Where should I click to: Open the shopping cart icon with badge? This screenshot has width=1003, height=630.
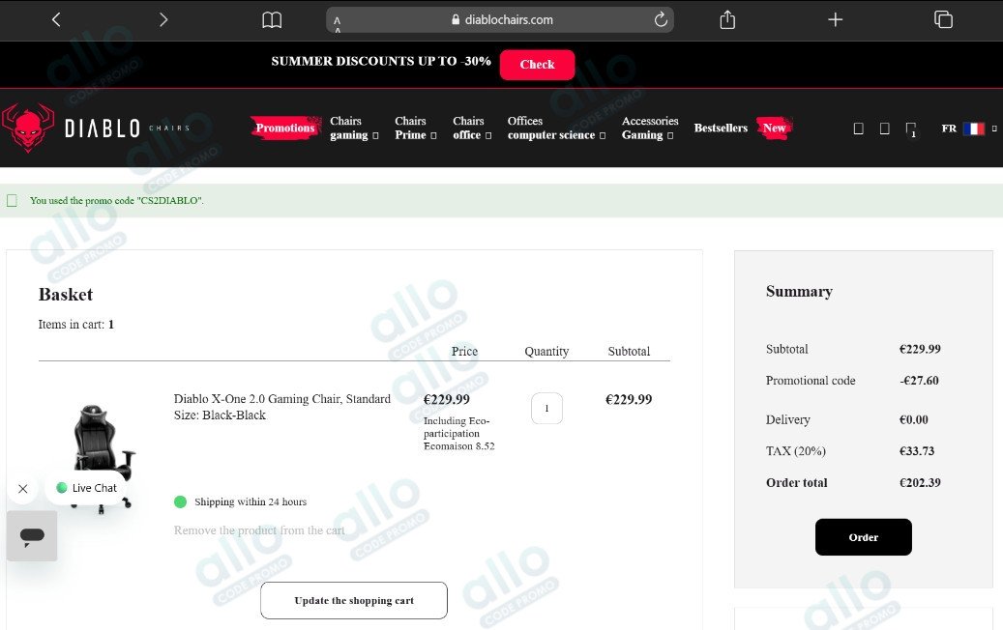[911, 129]
